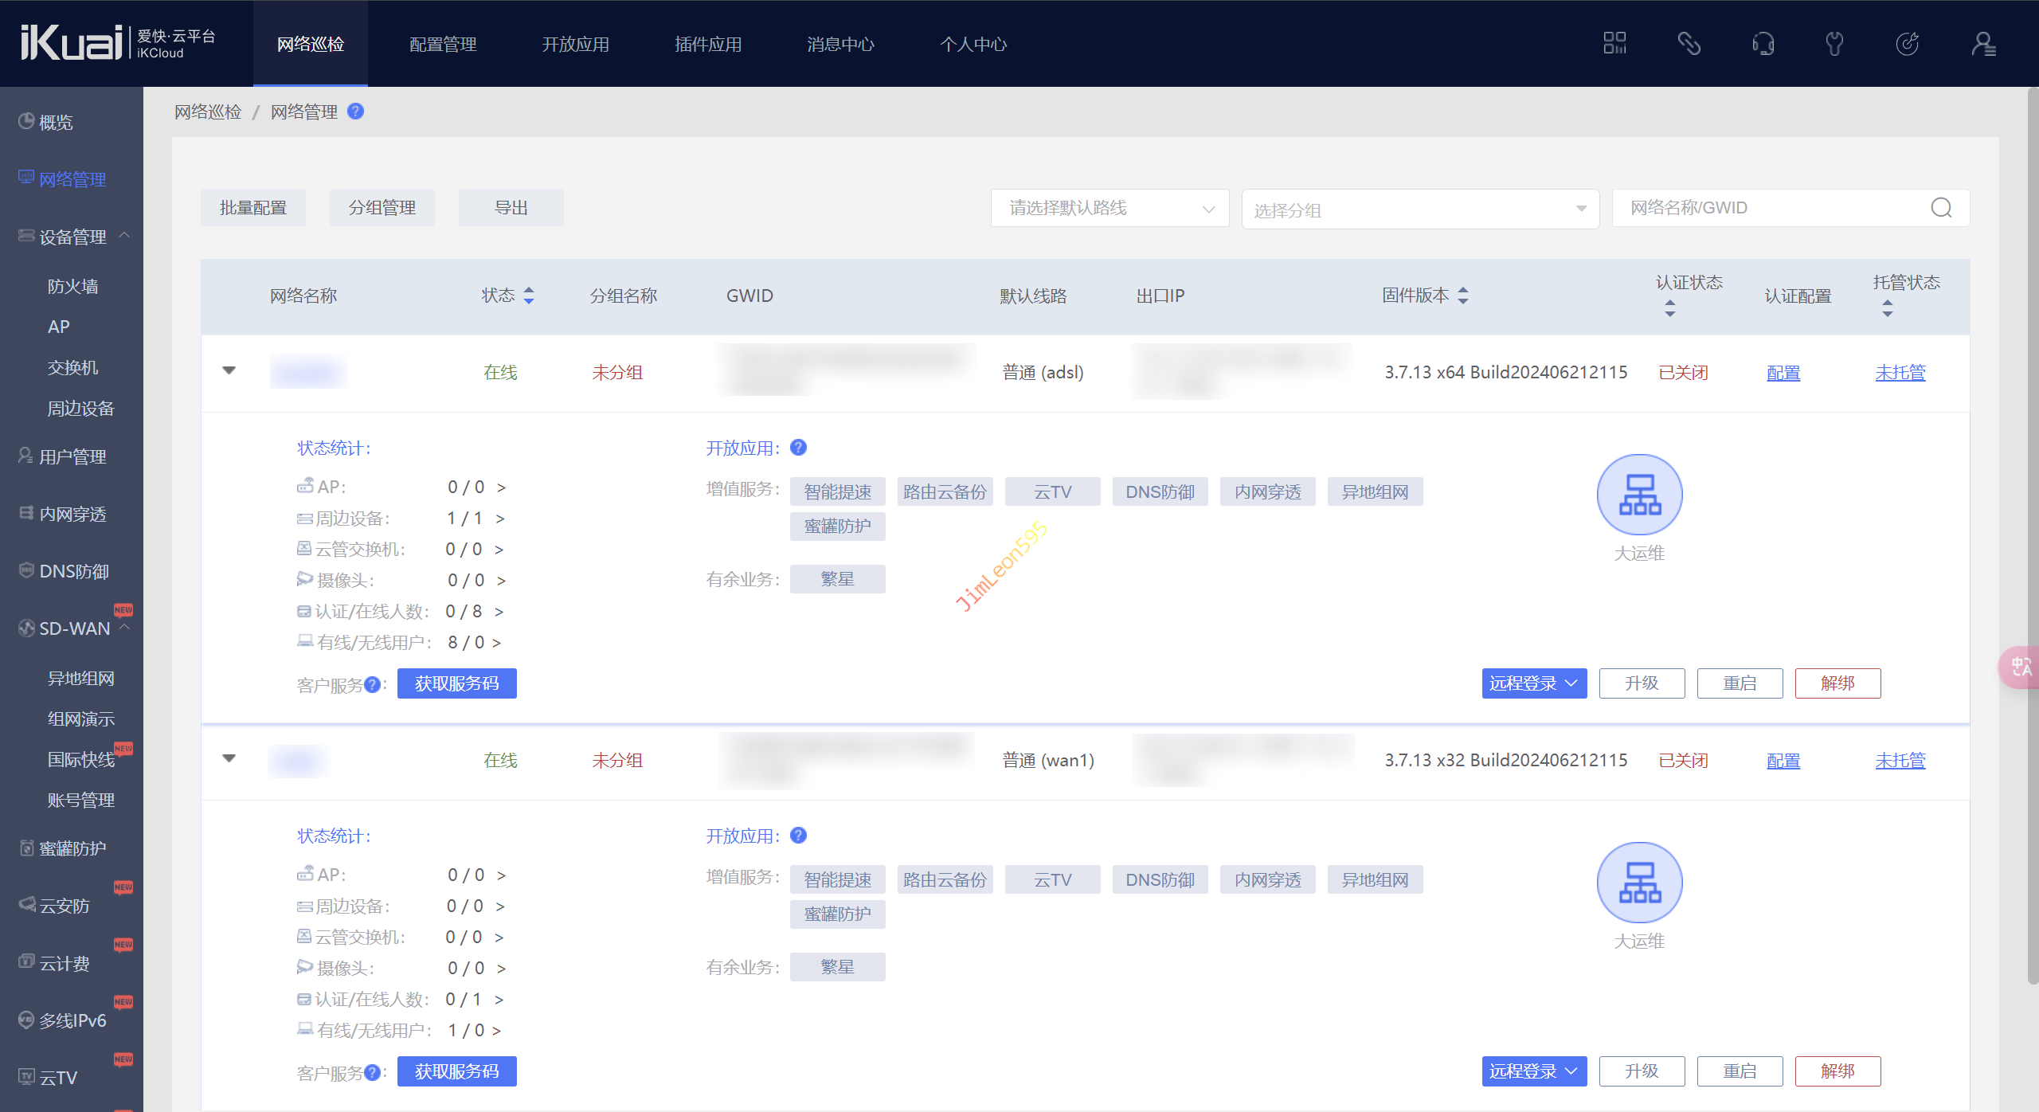The image size is (2039, 1112).
Task: Click first 获取服务码 button
Action: pyautogui.click(x=456, y=683)
